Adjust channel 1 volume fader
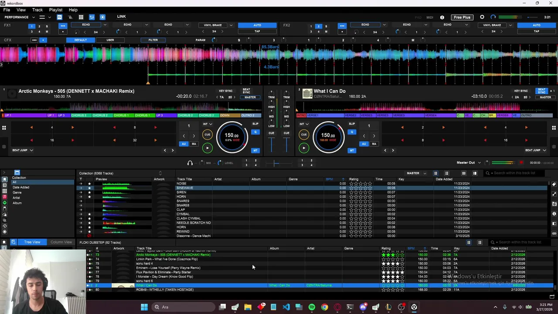558x314 pixels. (x=272, y=144)
